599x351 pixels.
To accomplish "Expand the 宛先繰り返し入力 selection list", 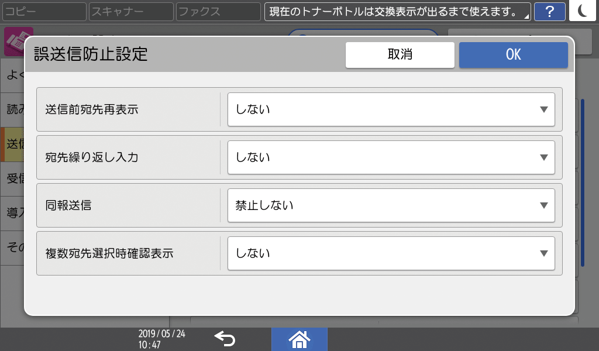I will point(390,157).
